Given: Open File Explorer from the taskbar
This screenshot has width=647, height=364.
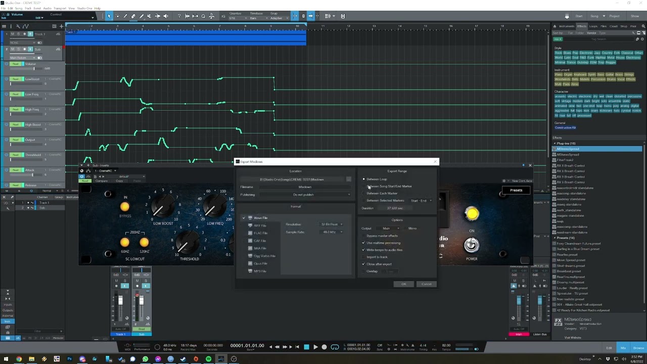Looking at the screenshot, I should [31, 359].
